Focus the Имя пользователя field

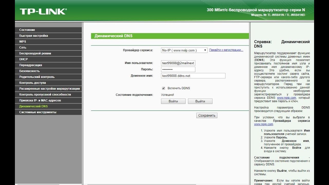(178, 63)
